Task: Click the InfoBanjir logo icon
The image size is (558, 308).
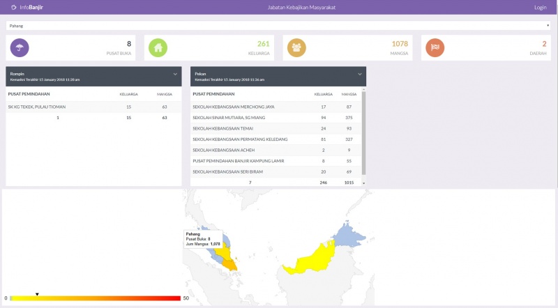Action: point(13,7)
